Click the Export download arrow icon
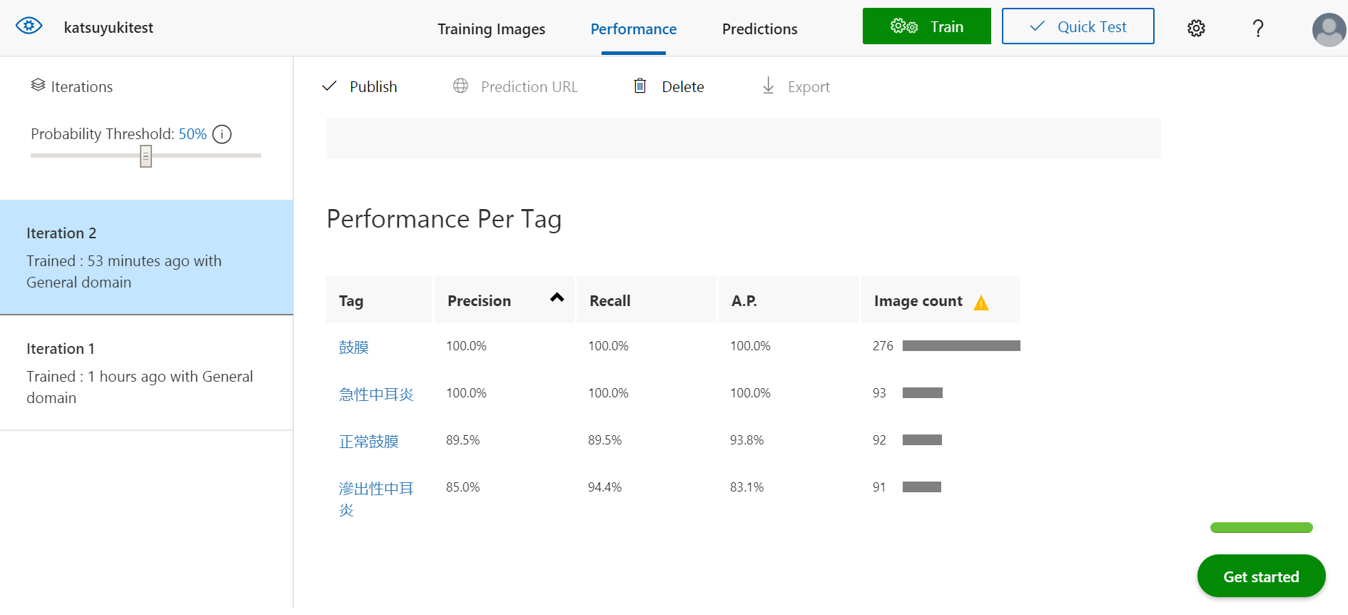 coord(768,86)
